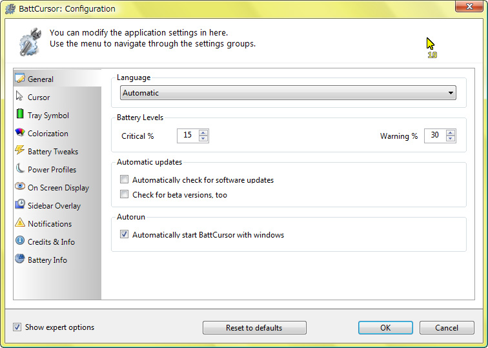Viewport: 488px width, 348px height.
Task: Increase the Critical % value with up arrow
Action: [x=203, y=132]
